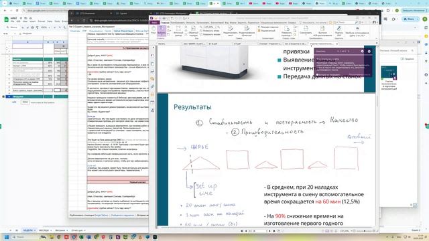
Task: Click the Редактировать объект edit object tool
Action: [x=247, y=31]
